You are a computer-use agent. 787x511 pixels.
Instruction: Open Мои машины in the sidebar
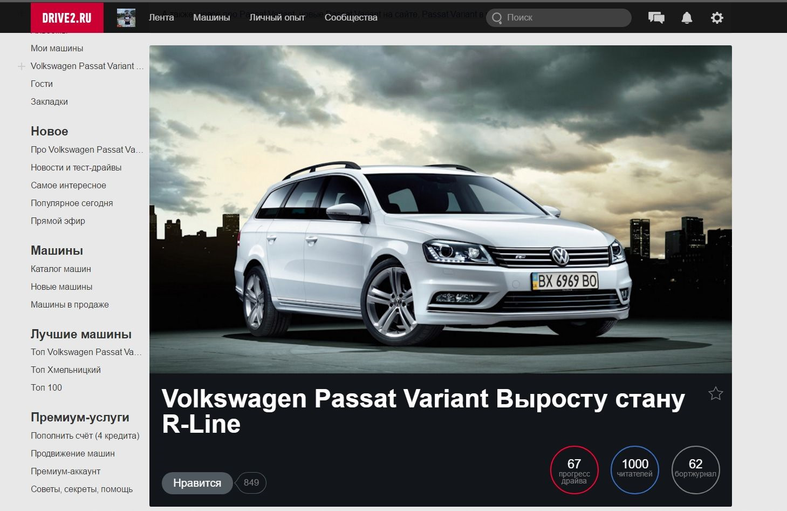pos(57,48)
